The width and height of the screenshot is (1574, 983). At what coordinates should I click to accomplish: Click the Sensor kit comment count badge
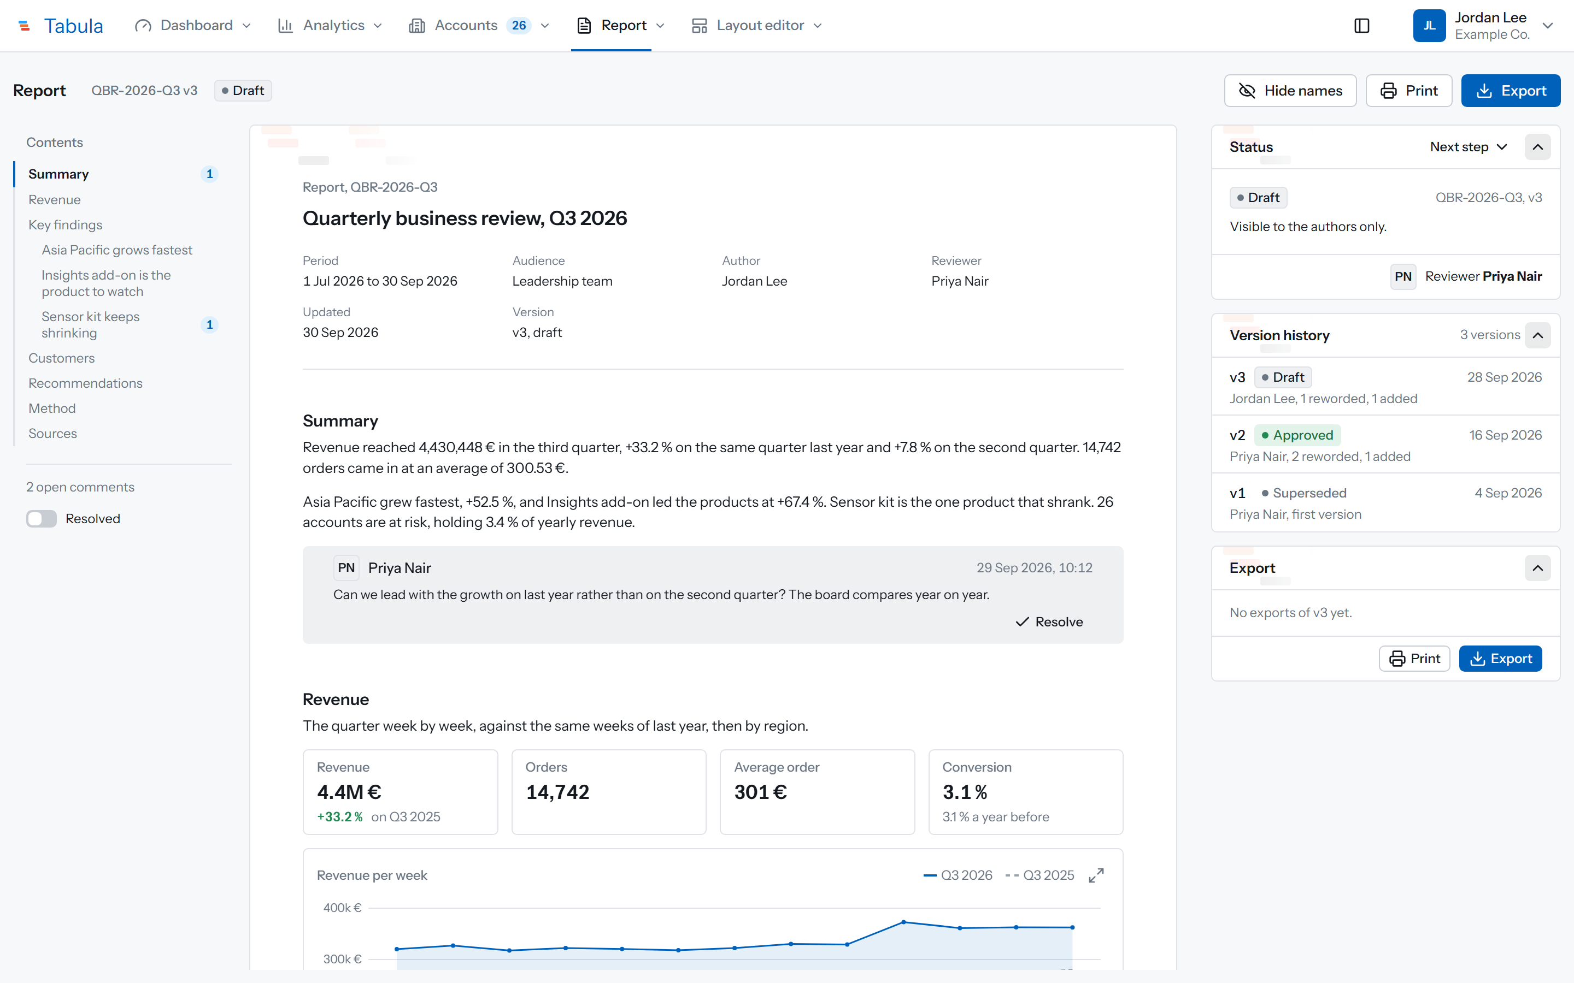point(209,324)
